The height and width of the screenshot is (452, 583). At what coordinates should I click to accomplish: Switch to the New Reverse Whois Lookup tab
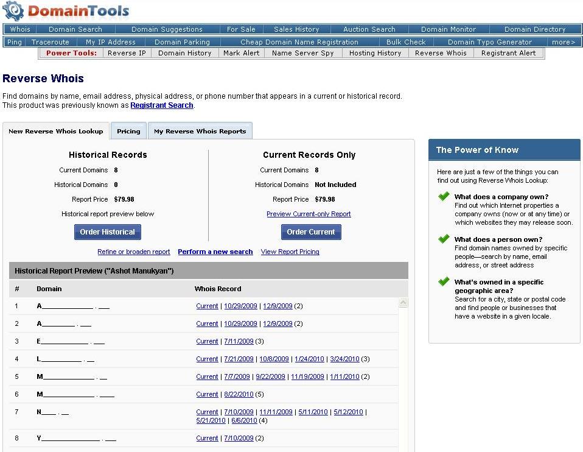tap(56, 131)
